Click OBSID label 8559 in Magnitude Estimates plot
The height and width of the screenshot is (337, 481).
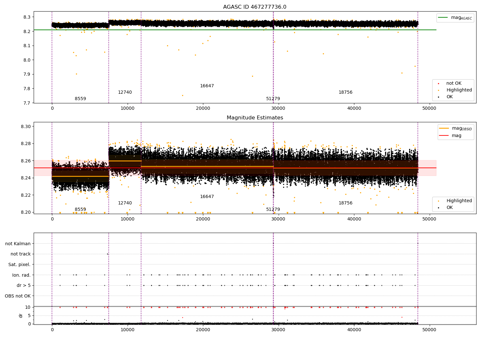[x=80, y=210]
